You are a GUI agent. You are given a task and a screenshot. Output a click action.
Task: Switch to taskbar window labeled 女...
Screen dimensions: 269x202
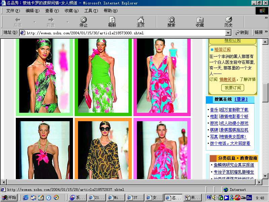coord(154,198)
